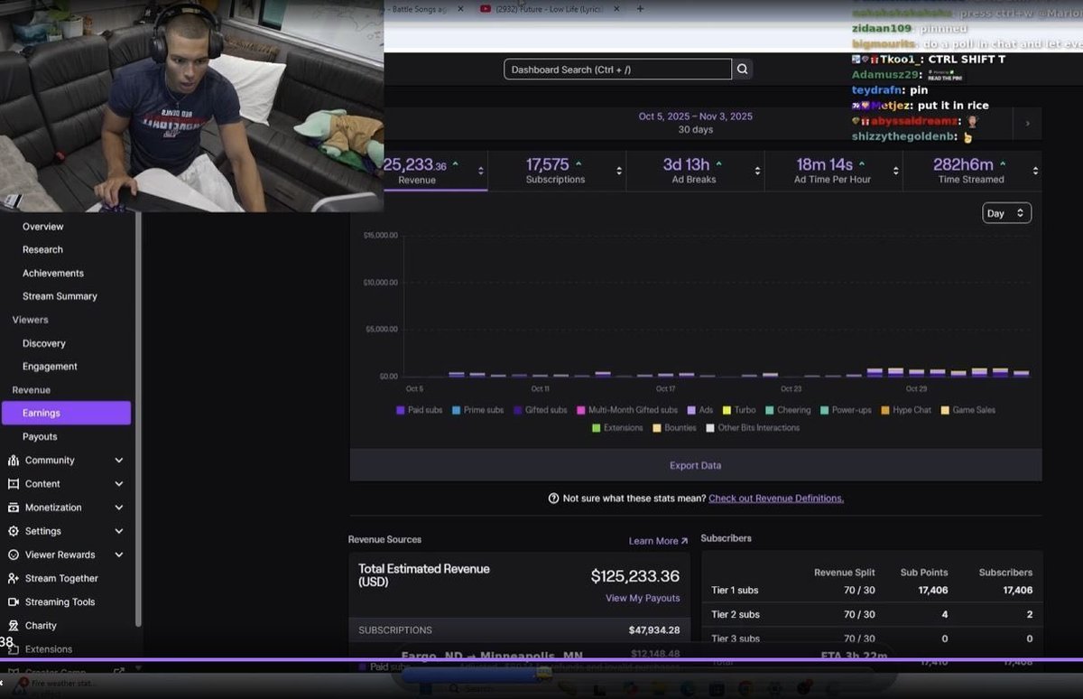The width and height of the screenshot is (1083, 699).
Task: Toggle Ads series in chart legend
Action: 700,410
